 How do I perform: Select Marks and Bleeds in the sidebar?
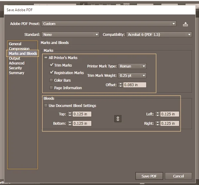[23, 54]
